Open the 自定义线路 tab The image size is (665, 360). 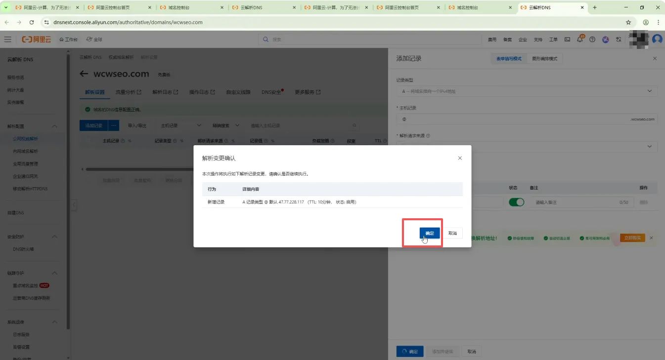click(x=238, y=92)
